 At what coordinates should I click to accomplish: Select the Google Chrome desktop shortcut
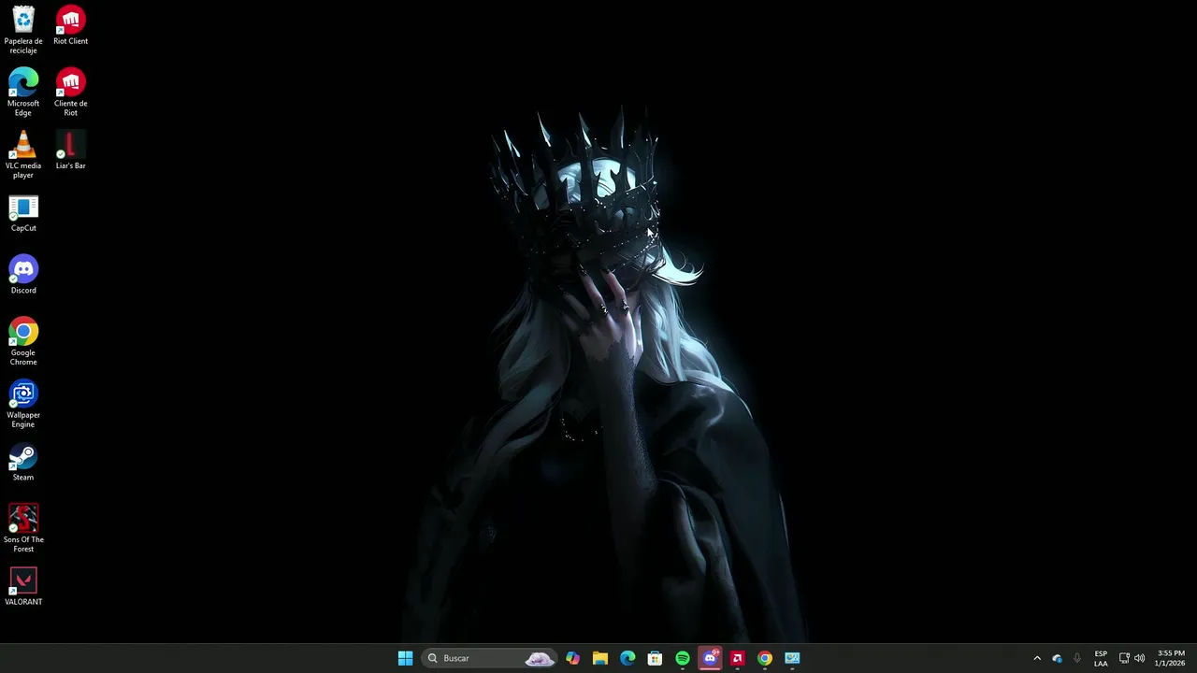pyautogui.click(x=23, y=341)
